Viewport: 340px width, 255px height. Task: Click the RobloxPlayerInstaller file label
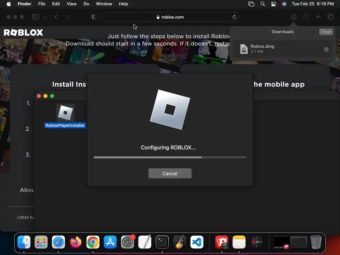coord(65,125)
